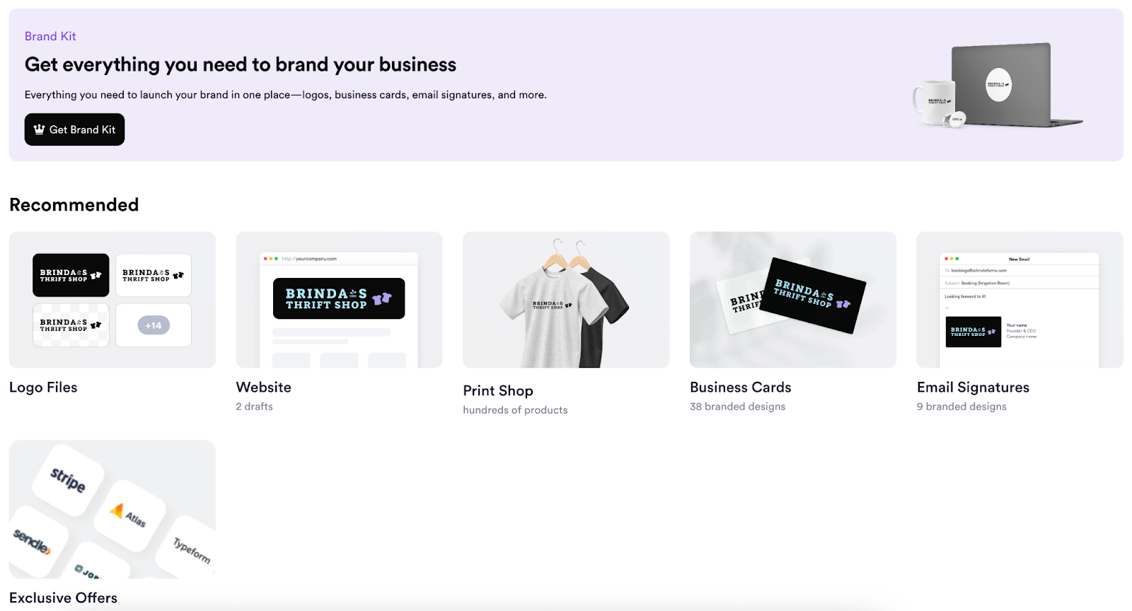Image resolution: width=1132 pixels, height=611 pixels.
Task: Select the white Brinda's Thrift Shop logo variant
Action: pyautogui.click(x=153, y=275)
